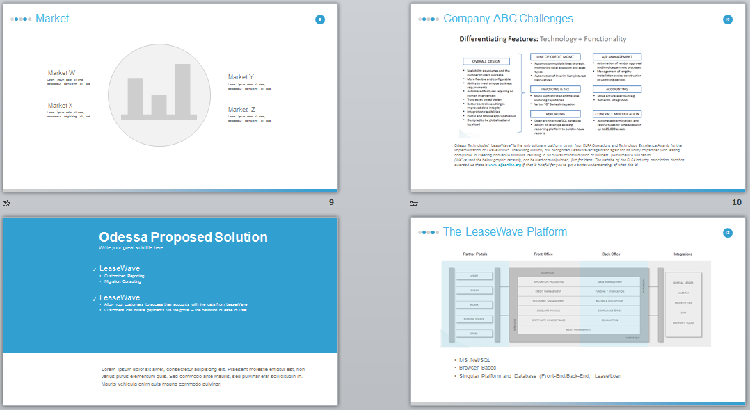Click the 'Customers can initiate payments' bullet
The image size is (750, 410).
coord(175,310)
